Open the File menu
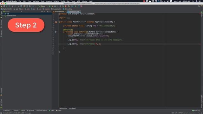 [x=20, y=1]
